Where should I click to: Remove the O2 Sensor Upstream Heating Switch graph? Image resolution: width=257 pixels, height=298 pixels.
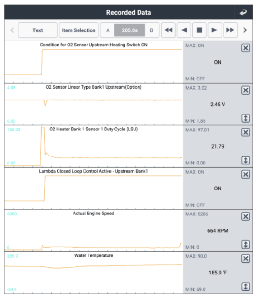[x=246, y=48]
